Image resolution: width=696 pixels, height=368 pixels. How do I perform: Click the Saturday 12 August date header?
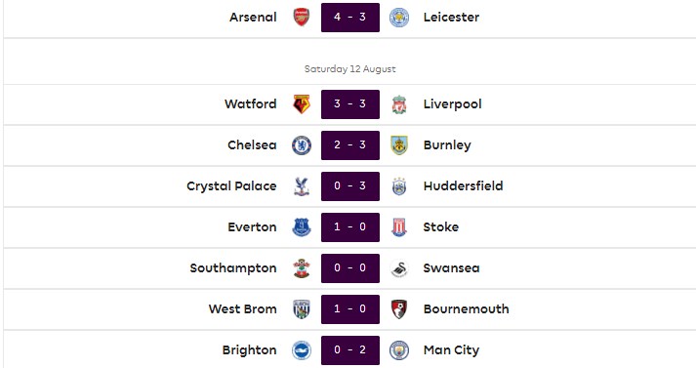pos(350,68)
